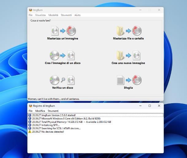The height and width of the screenshot is (158, 187).
Task: Click Crea l'immagine di un disco label
Action: (63, 63)
